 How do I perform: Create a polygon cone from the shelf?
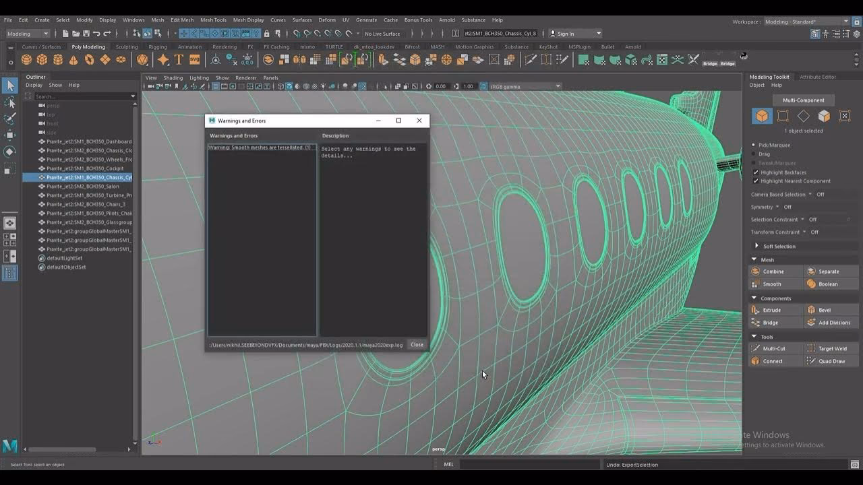(73, 60)
